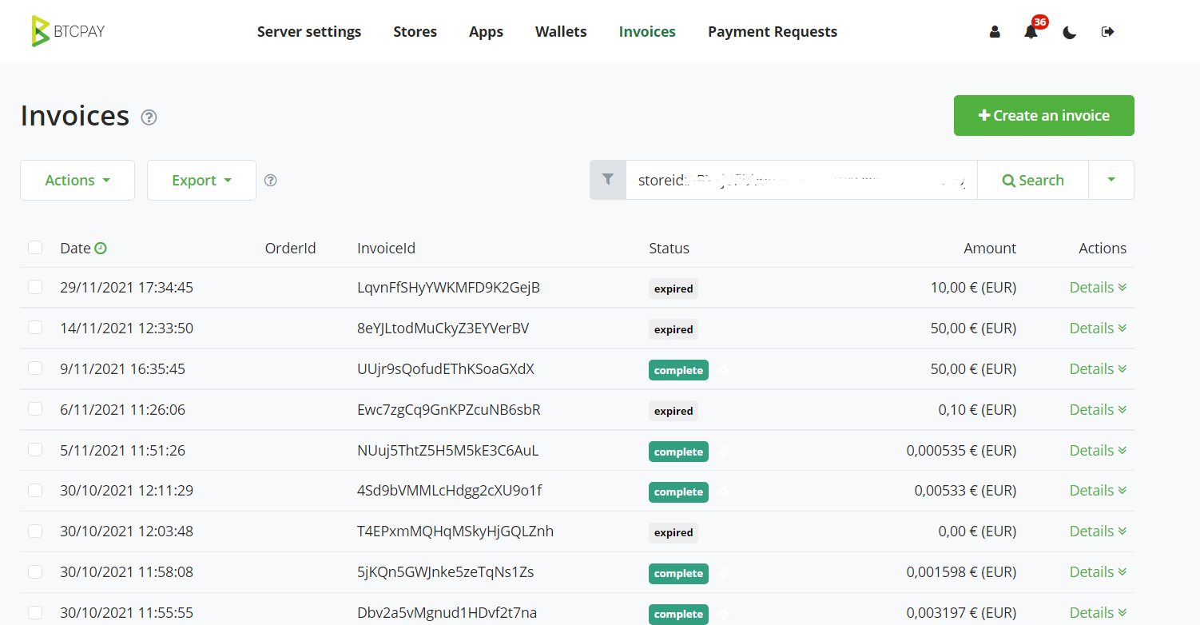Image resolution: width=1200 pixels, height=625 pixels.
Task: Click the clock icon beside Date header
Action: point(101,249)
